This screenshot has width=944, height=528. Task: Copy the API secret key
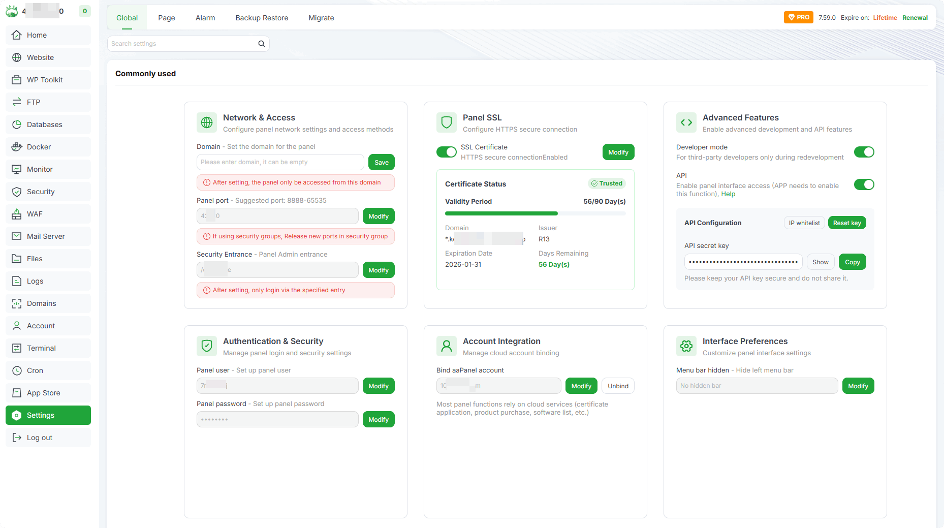coord(852,262)
